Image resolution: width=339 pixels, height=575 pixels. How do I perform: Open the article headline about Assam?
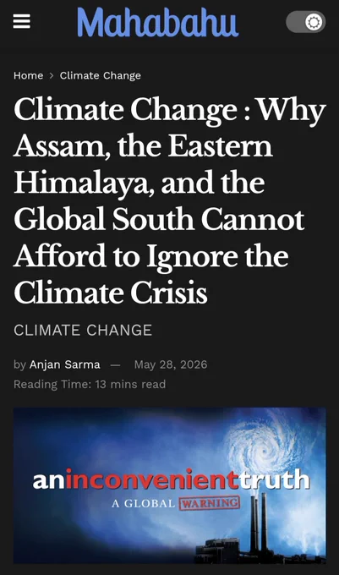point(170,201)
